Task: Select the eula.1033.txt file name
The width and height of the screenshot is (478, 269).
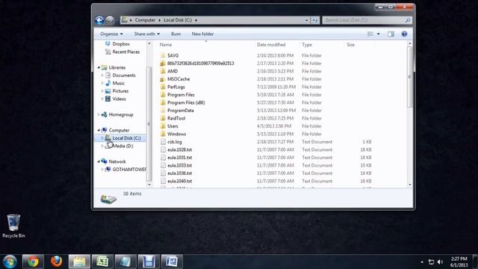Action: coord(179,166)
